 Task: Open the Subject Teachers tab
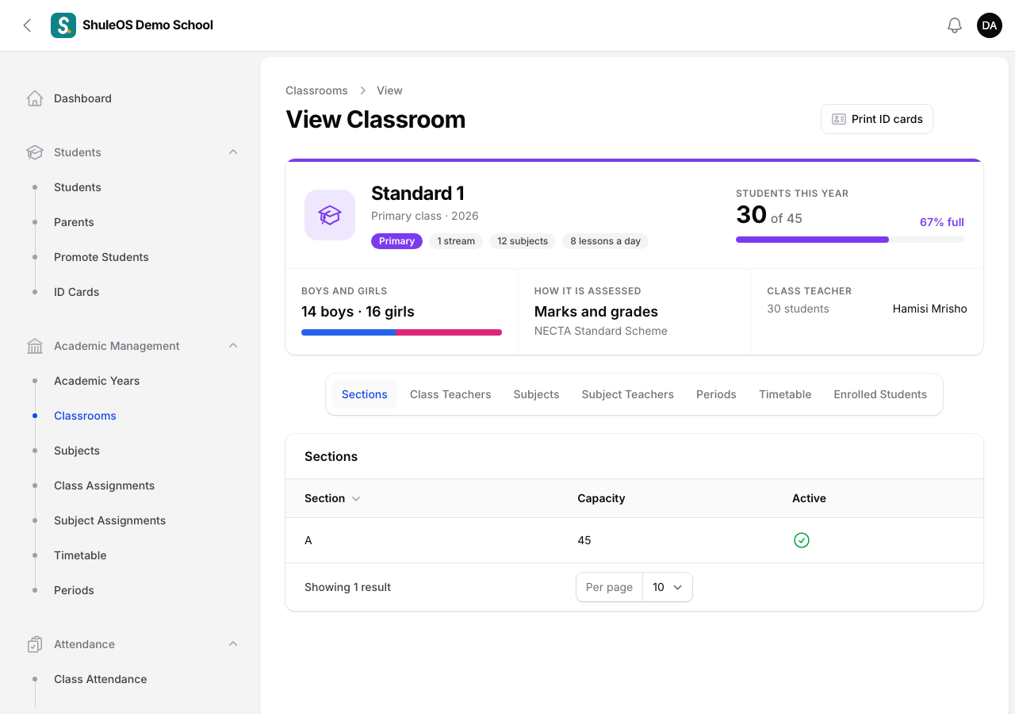pyautogui.click(x=628, y=394)
